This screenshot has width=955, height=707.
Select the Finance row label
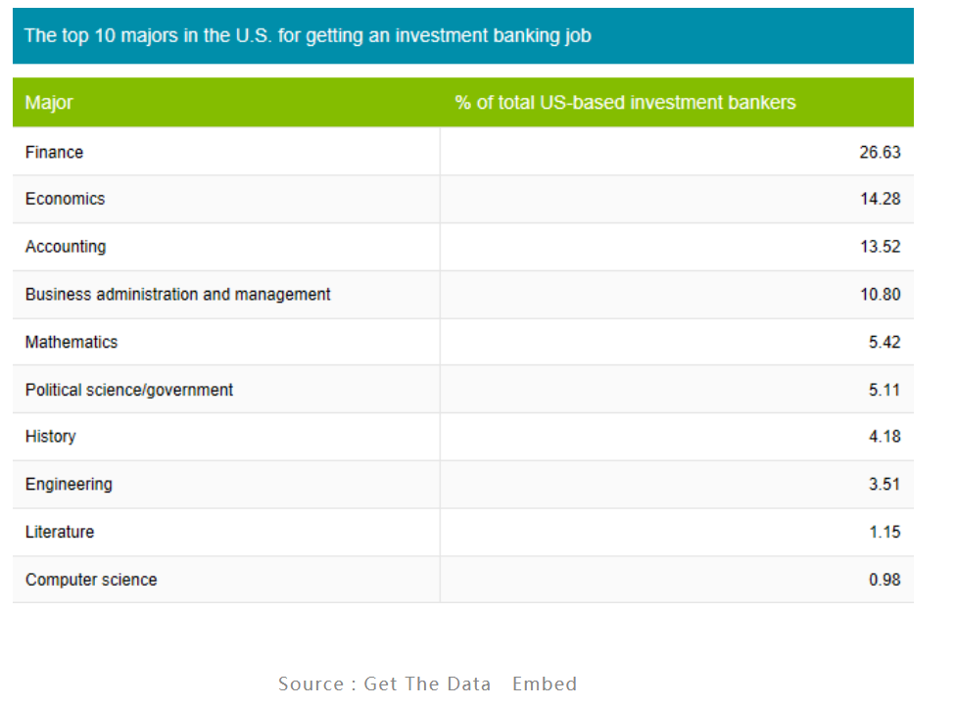click(x=55, y=152)
